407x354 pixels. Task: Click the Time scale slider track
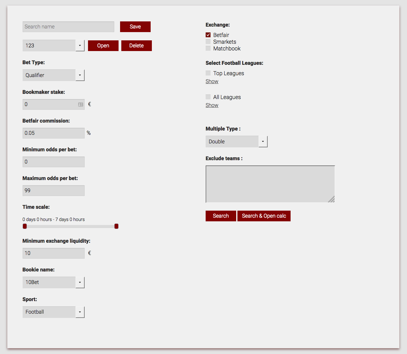click(x=71, y=227)
